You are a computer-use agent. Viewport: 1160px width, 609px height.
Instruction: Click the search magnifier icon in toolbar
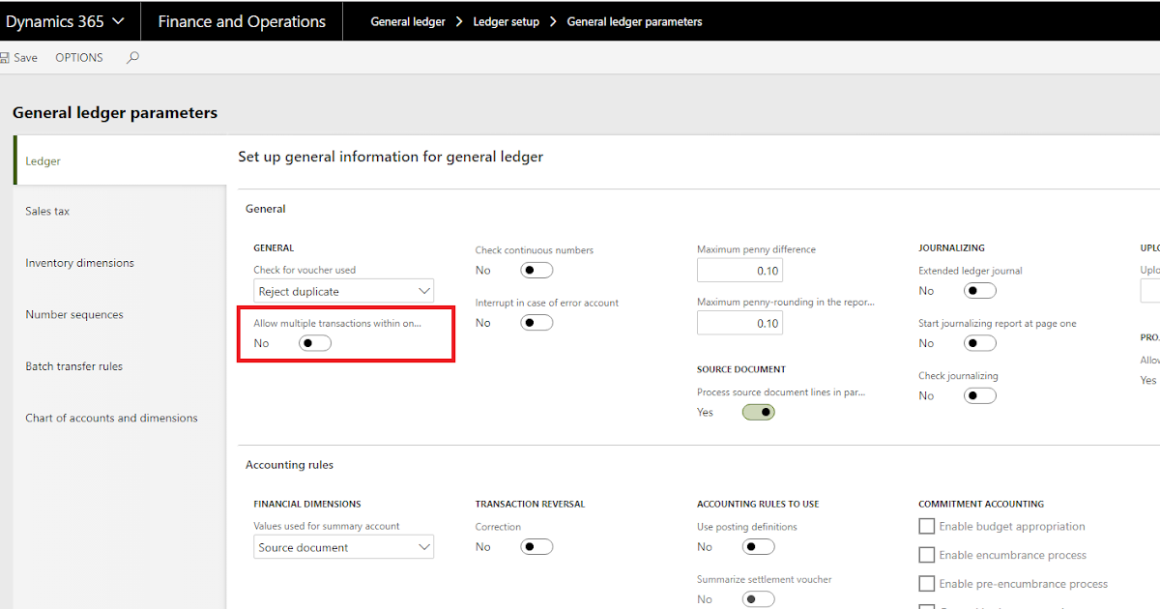pyautogui.click(x=133, y=58)
